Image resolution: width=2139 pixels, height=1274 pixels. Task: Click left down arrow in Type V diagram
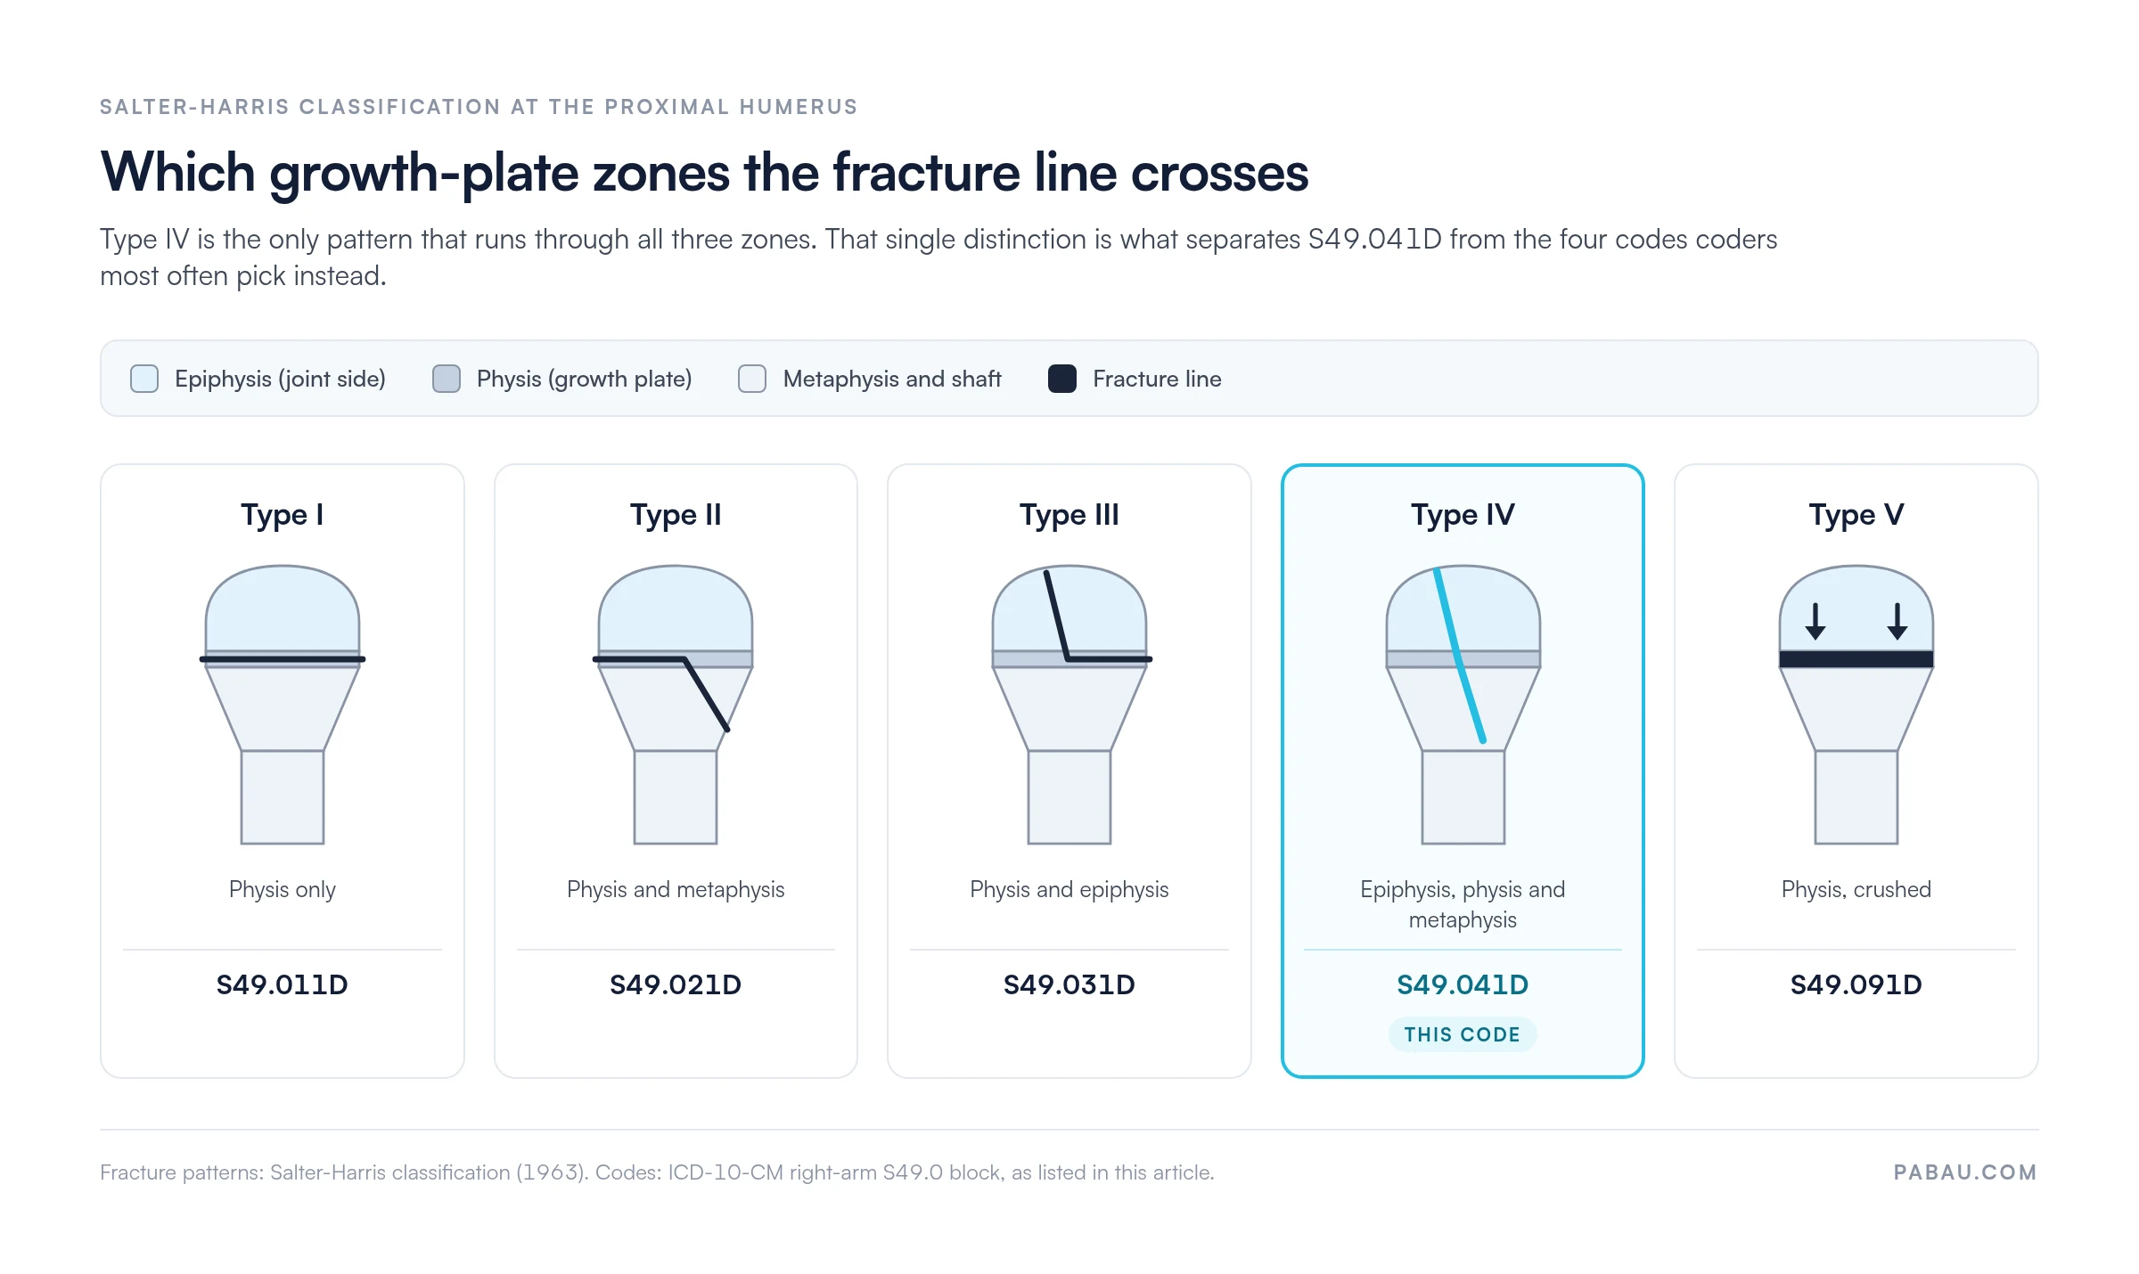pyautogui.click(x=1815, y=621)
